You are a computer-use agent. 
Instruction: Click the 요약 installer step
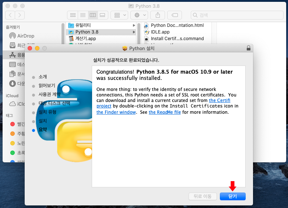[x=43, y=130]
